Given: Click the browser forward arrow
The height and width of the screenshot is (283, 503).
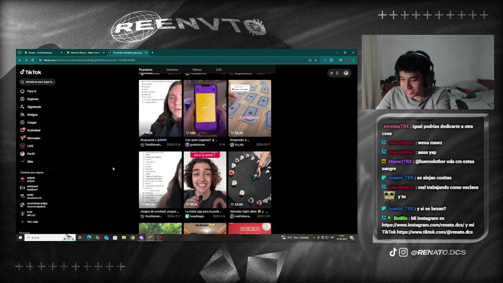Looking at the screenshot, I should click(26, 60).
